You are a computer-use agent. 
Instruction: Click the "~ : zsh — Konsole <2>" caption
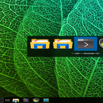point(86,53)
